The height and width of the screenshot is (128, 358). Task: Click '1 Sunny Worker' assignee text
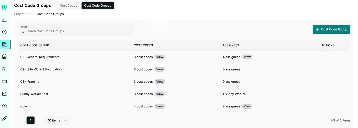(234, 94)
